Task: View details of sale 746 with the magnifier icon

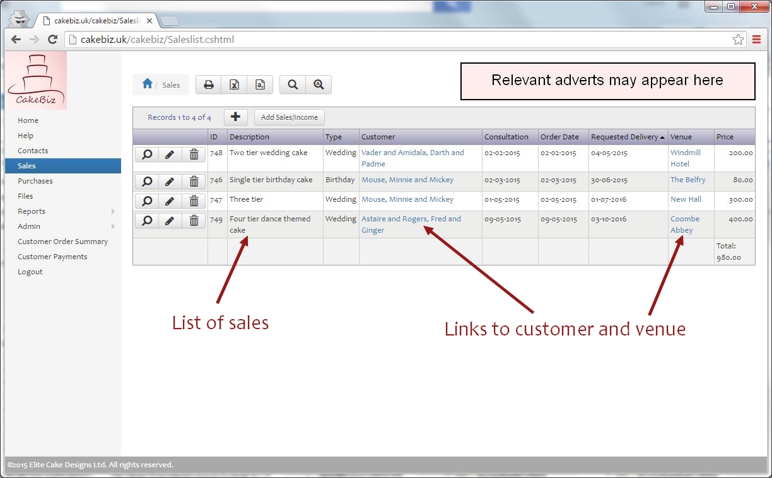Action: (x=146, y=181)
